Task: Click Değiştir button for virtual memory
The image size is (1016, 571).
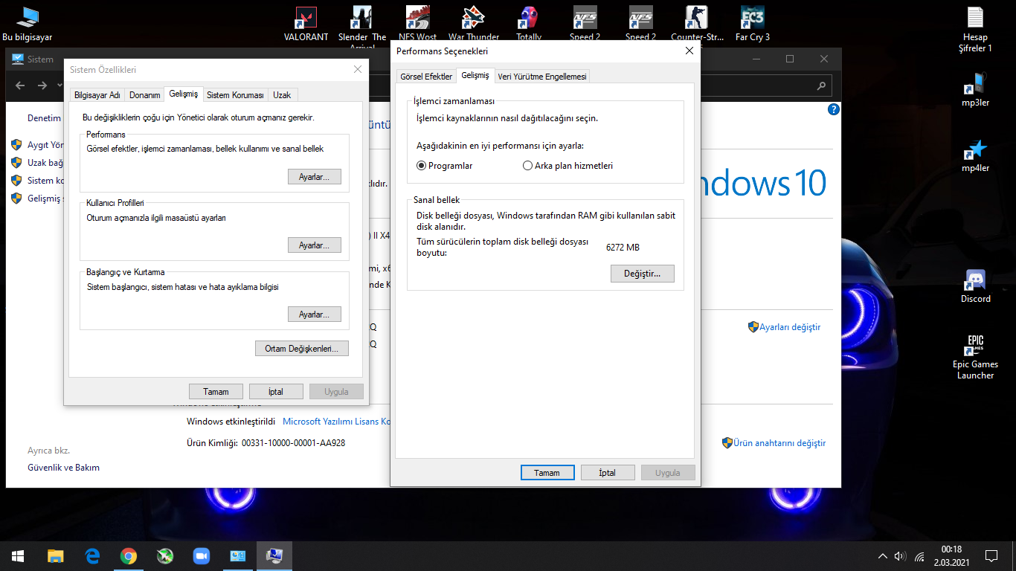Action: click(642, 274)
